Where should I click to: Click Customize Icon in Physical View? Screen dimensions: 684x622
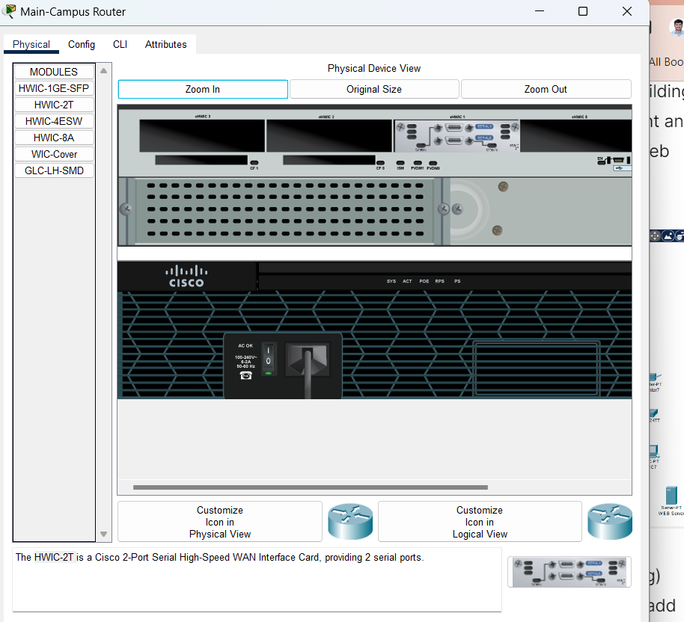click(x=220, y=522)
